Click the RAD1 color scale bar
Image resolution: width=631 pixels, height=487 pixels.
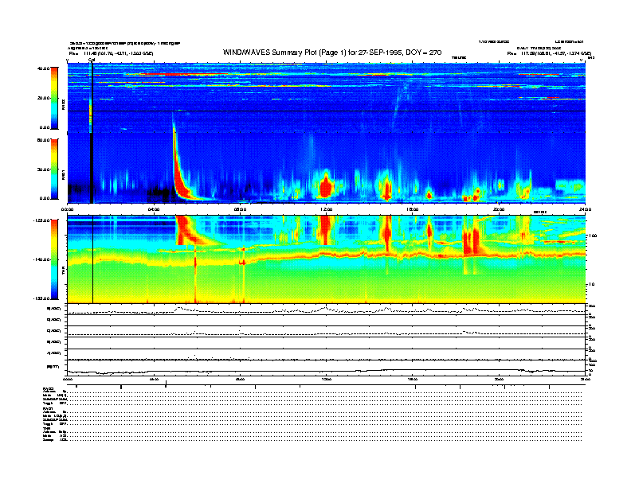click(x=54, y=169)
